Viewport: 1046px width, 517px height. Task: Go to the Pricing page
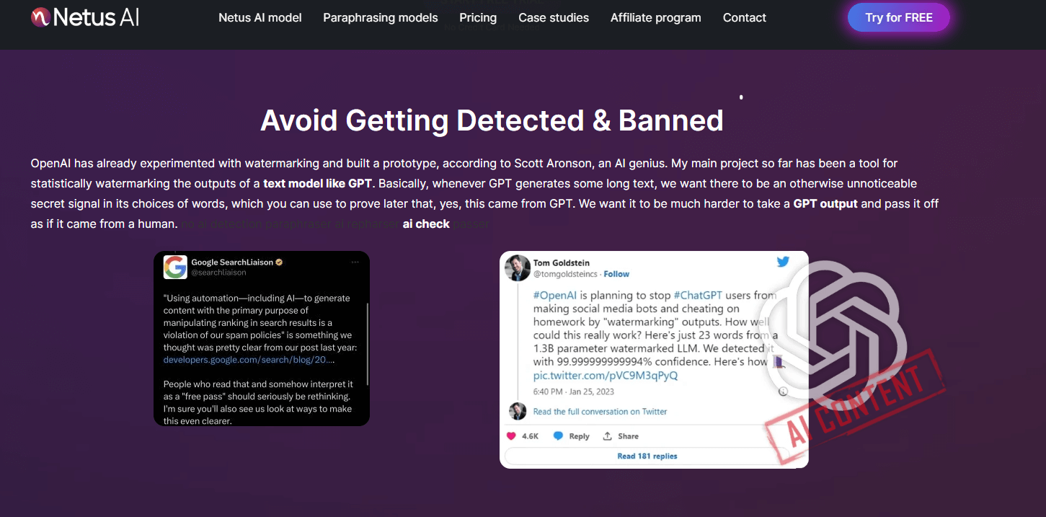coord(478,17)
